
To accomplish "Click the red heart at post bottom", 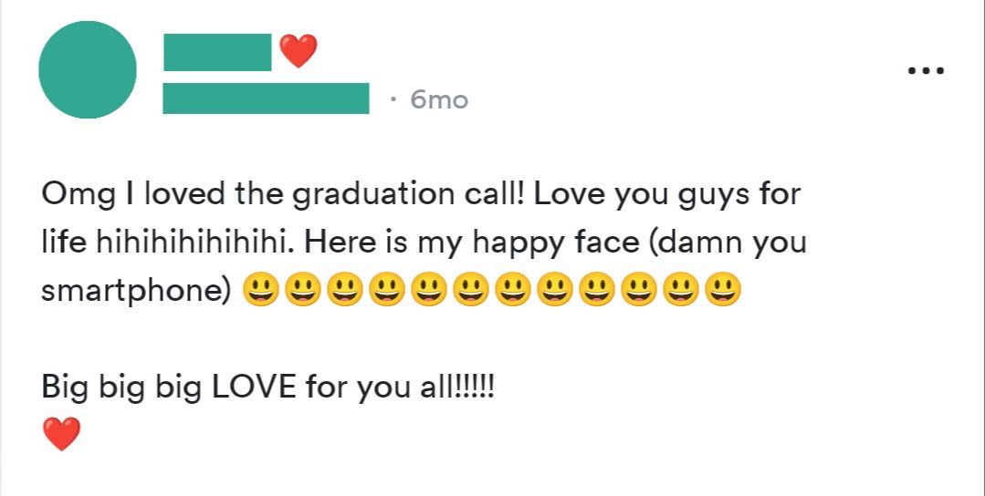I will coord(62,434).
